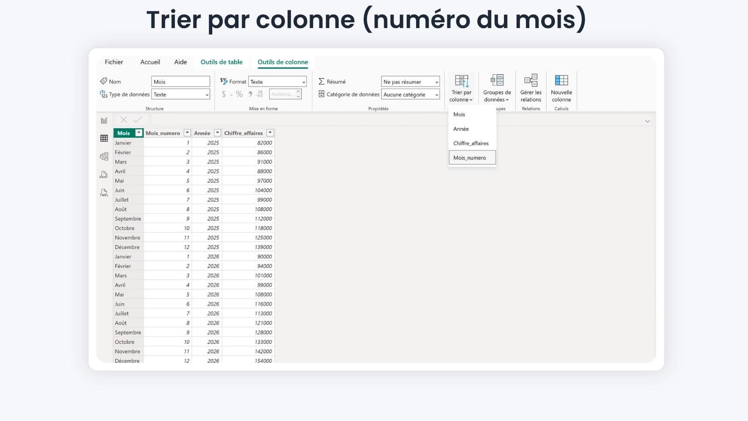Switch to the Accueil tab
The height and width of the screenshot is (421, 748).
point(150,62)
